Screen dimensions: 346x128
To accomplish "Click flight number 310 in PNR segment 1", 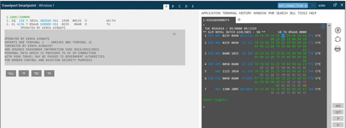I will pos(21,21).
